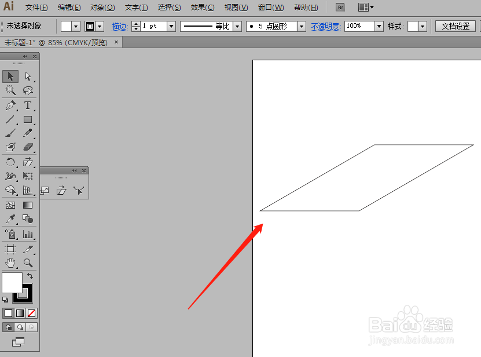Open the 编辑(E) menu
Image resolution: width=481 pixels, height=357 pixels.
(69, 8)
